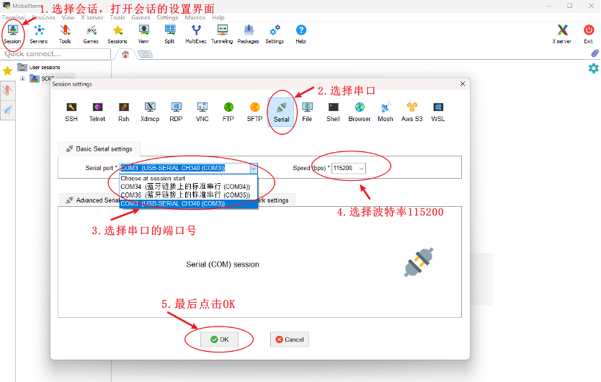Open the Basic Serial settings tab
The height and width of the screenshot is (382, 601).
coord(99,148)
